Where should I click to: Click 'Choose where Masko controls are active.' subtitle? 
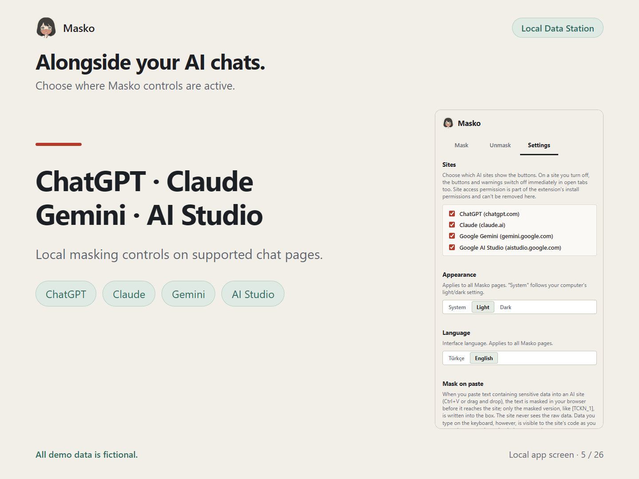coord(135,86)
